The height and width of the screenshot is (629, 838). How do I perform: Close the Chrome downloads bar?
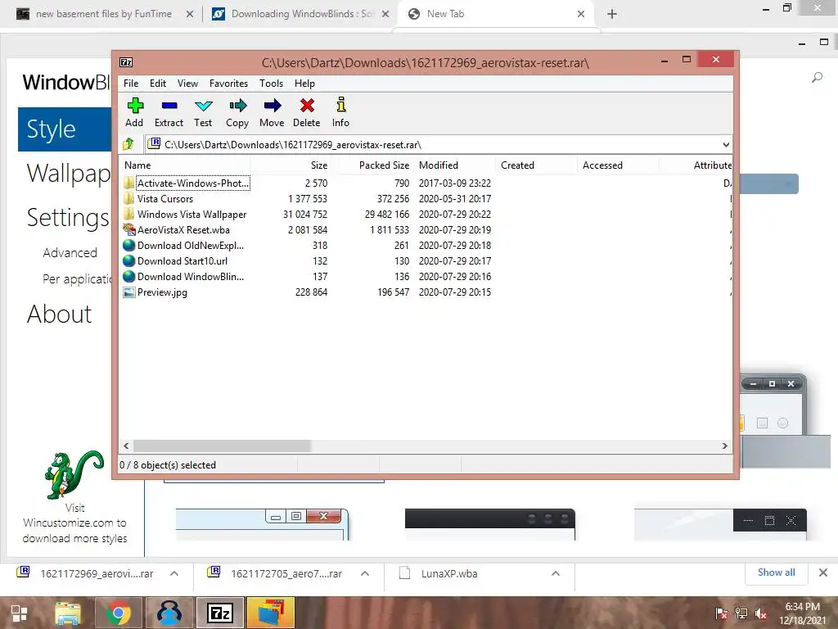(x=823, y=572)
